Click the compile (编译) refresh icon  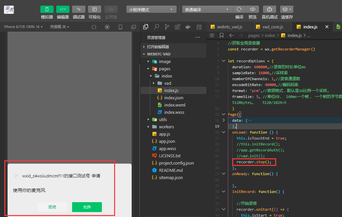(239, 9)
